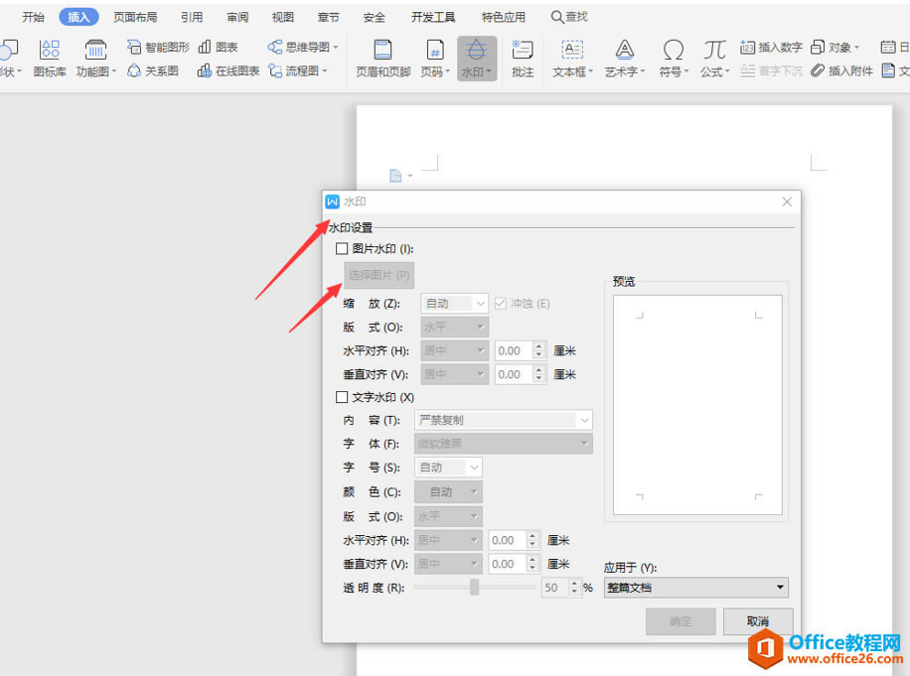Screen dimensions: 910x676
Task: Switch to the 审阅 tab
Action: point(237,17)
